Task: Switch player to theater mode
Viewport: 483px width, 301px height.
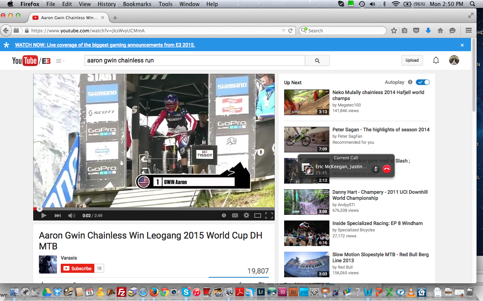Action: click(258, 216)
